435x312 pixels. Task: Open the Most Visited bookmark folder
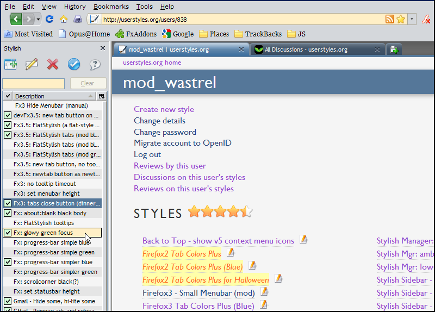(x=28, y=34)
